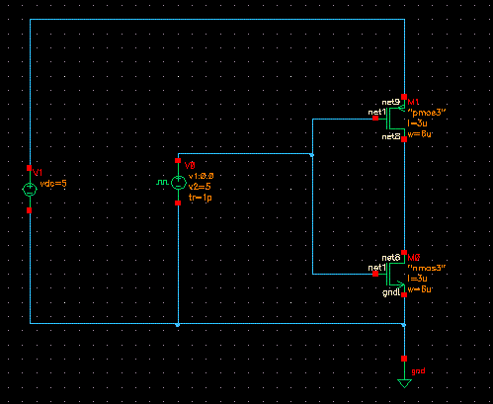
Task: Select the V0 pulse voltage source symbol
Action: click(x=178, y=182)
